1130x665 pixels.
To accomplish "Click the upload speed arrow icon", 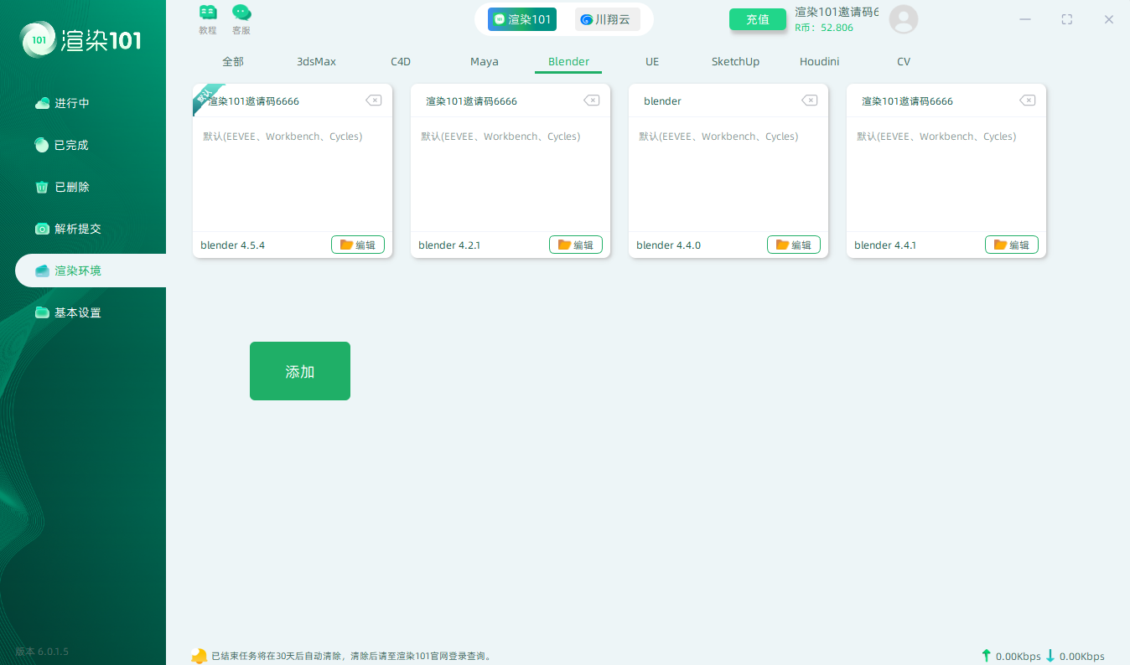I will [986, 656].
